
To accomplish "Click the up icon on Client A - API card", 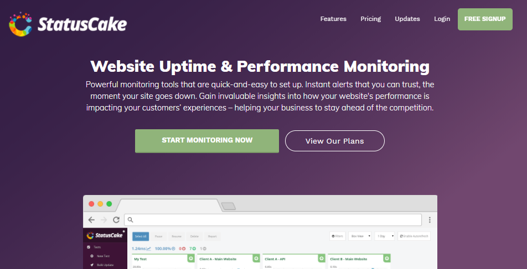I will pyautogui.click(x=322, y=259).
